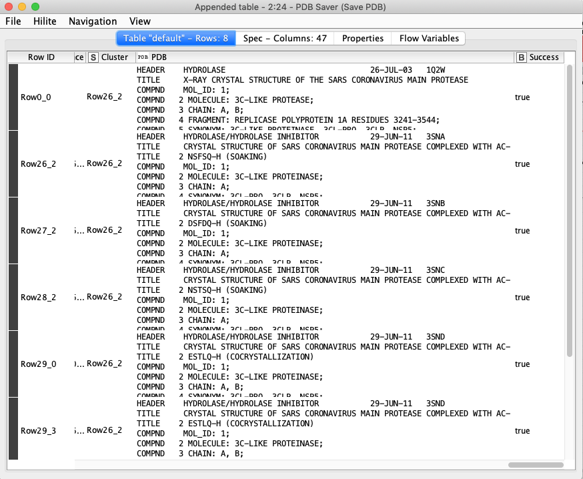
Task: Select row ID Row29_3
Action: (x=38, y=431)
